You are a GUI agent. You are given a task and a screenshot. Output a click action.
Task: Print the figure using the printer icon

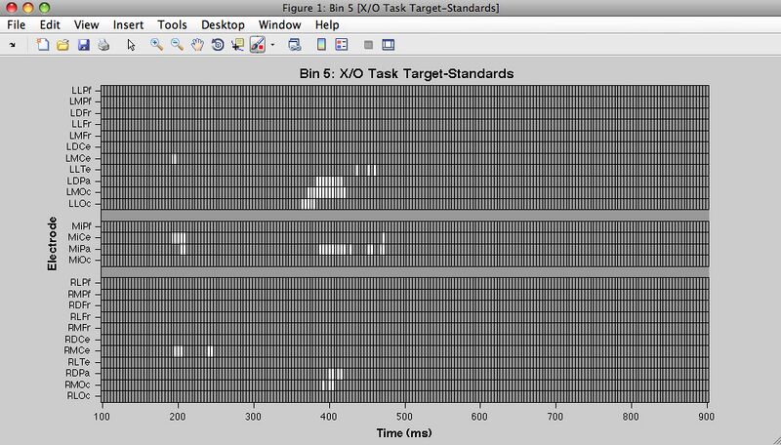pos(102,45)
